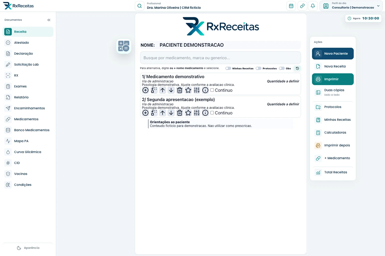This screenshot has height=256, width=385.
Task: Toggle Minhas Receitas switch
Action: click(x=228, y=68)
